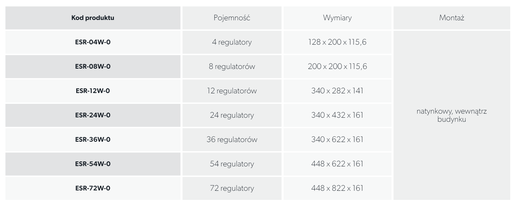Select the "12 regulatorów" cell
Screen dimensions: 517x207
pyautogui.click(x=233, y=91)
